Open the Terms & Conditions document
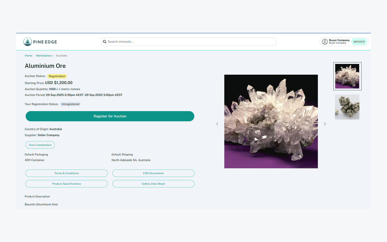The height and width of the screenshot is (242, 387). point(66,173)
